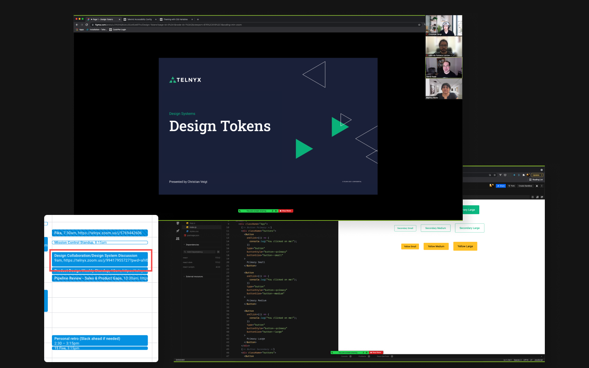Expand the External resources section
The height and width of the screenshot is (368, 589).
coord(202,276)
